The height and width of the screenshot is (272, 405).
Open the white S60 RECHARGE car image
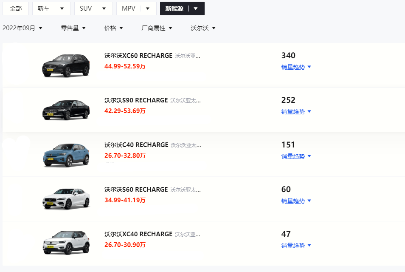[66, 198]
